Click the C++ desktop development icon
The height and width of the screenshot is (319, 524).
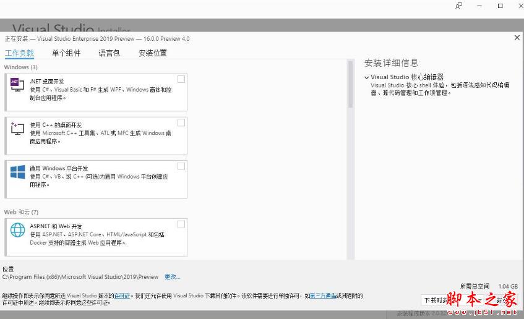pyautogui.click(x=17, y=128)
